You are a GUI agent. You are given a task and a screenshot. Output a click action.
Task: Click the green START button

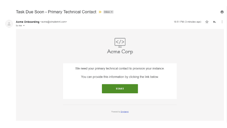(120, 89)
